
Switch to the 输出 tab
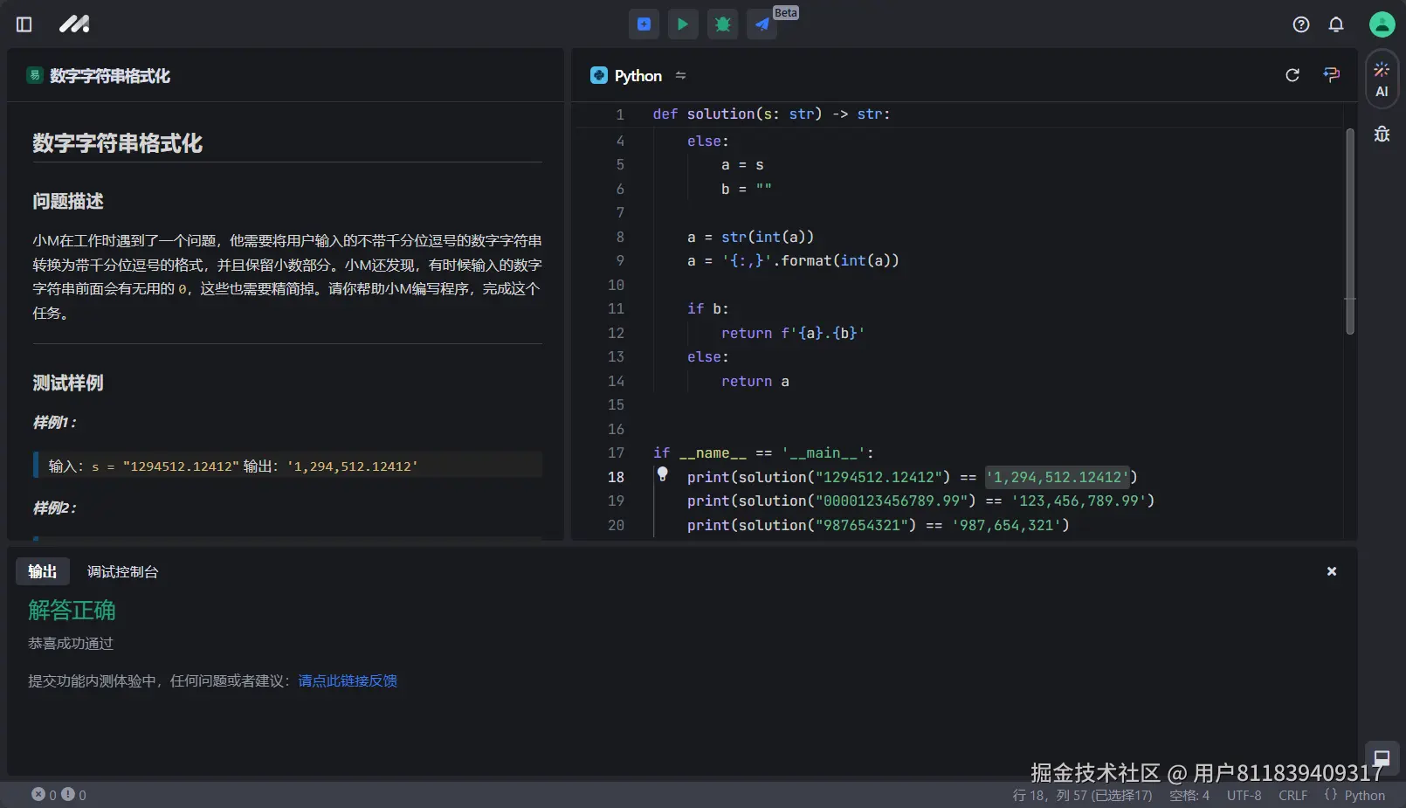point(42,571)
